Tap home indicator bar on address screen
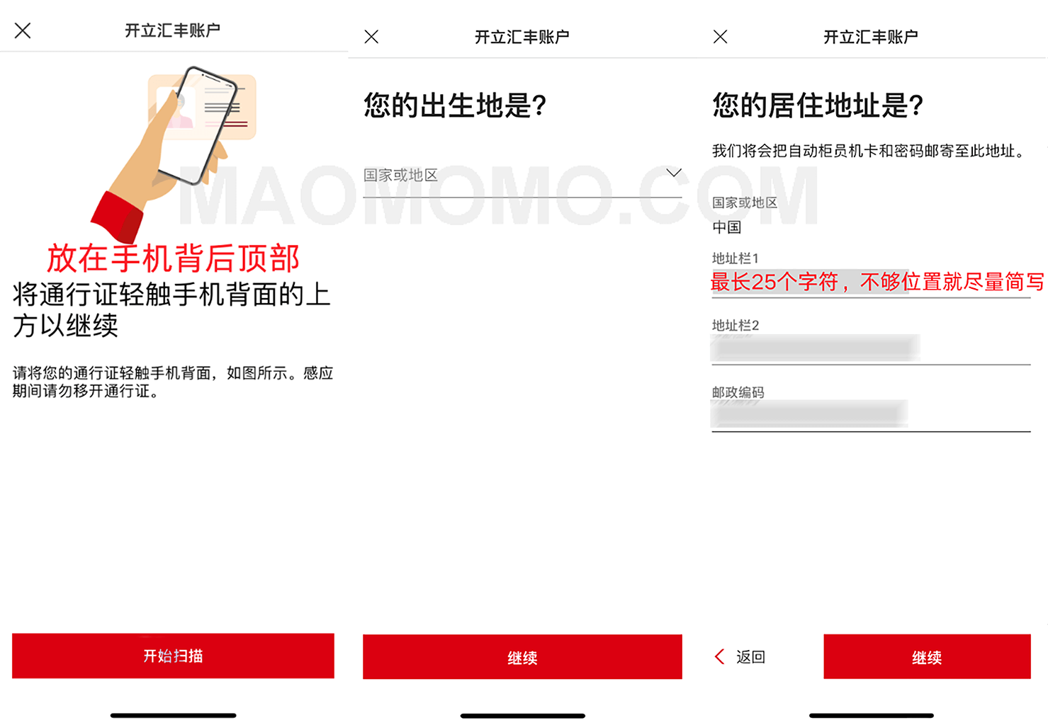This screenshot has height=725, width=1048. (871, 716)
